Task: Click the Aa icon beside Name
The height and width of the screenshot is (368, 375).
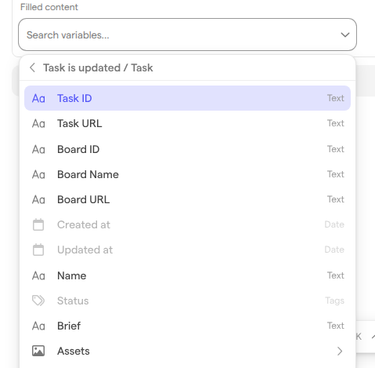Action: coord(38,276)
